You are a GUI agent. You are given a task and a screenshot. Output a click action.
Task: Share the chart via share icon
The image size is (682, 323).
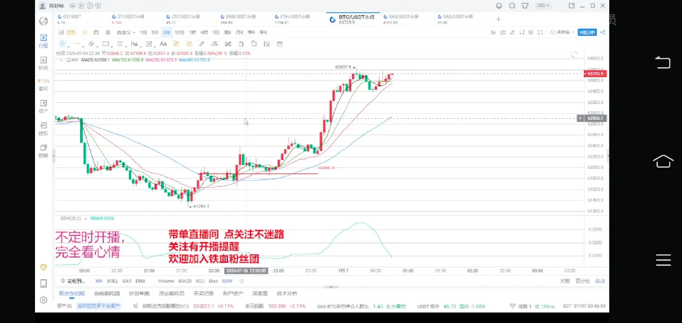pyautogui.click(x=602, y=32)
